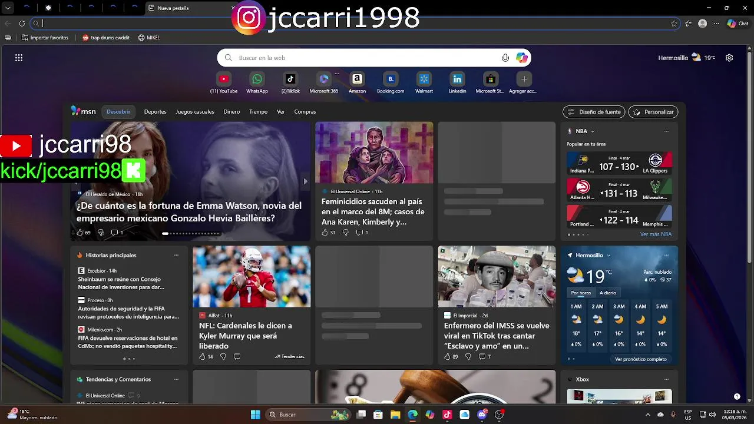754x424 pixels.
Task: Open comments on the Enfermero del IMSS article
Action: coord(481,357)
